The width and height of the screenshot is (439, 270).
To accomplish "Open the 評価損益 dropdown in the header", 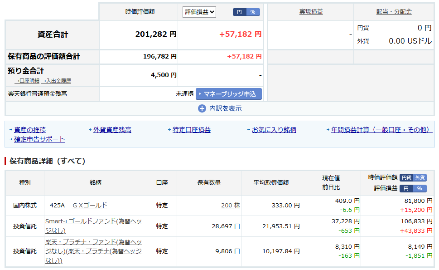I will pyautogui.click(x=199, y=12).
